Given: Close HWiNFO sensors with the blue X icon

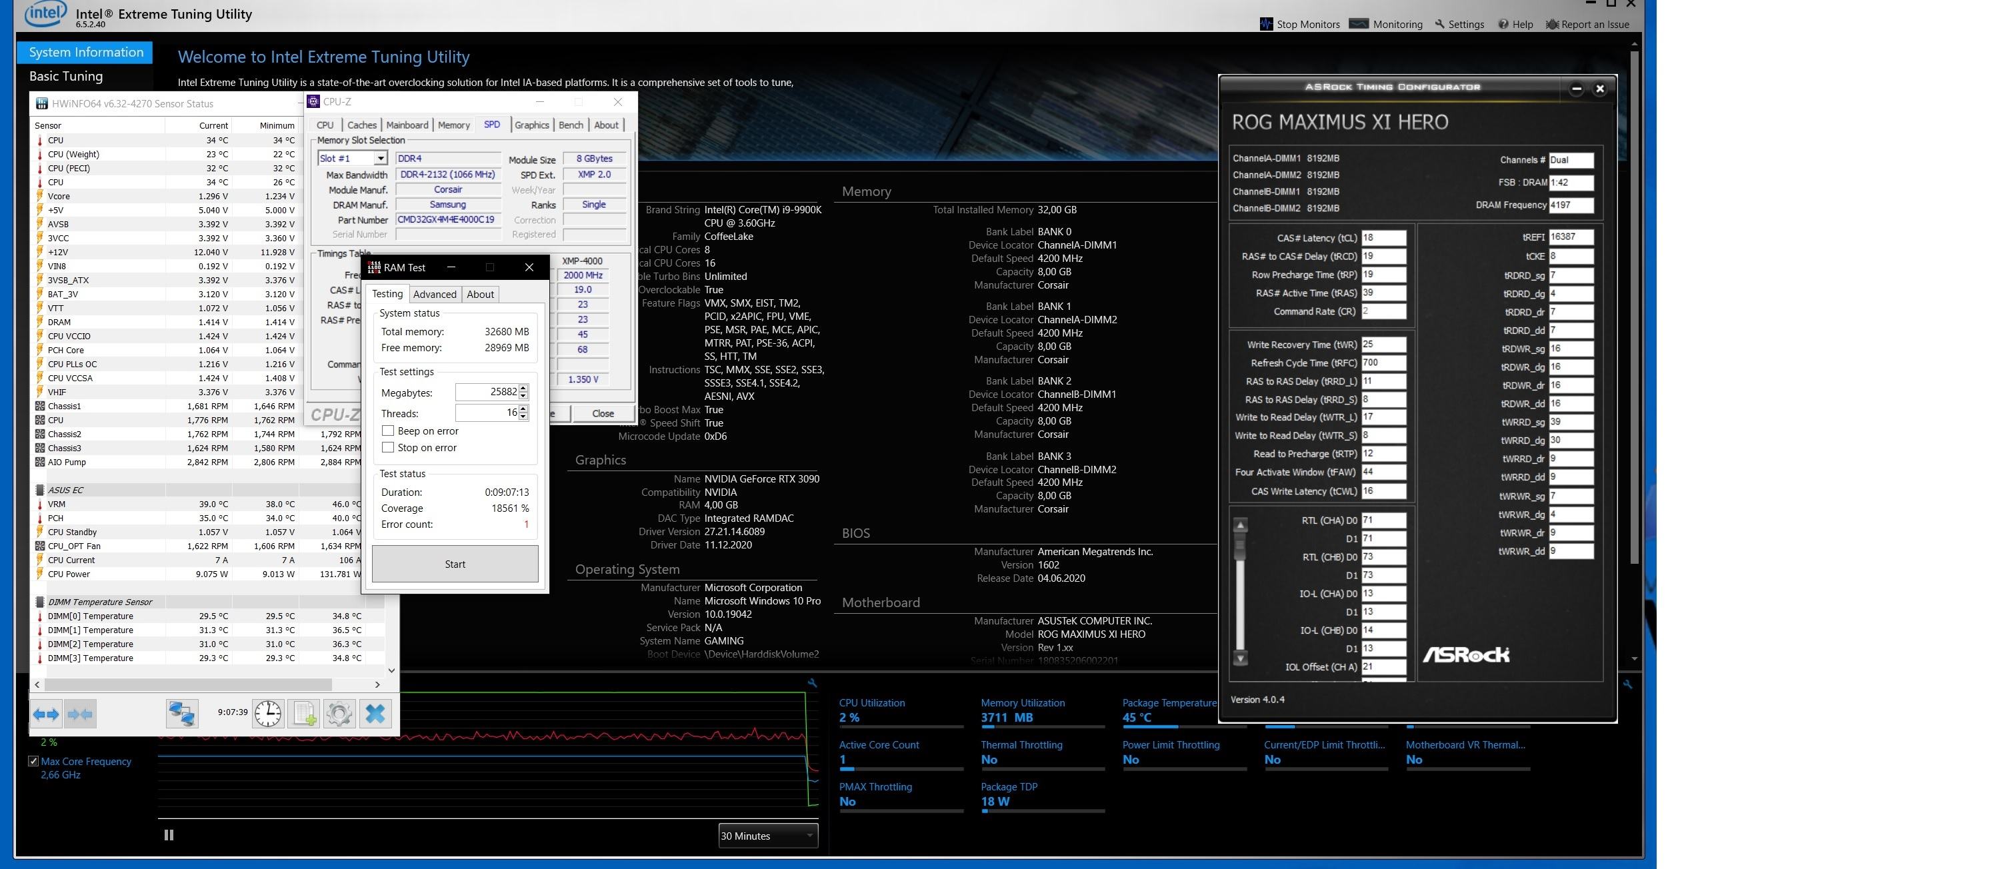Looking at the screenshot, I should pyautogui.click(x=375, y=714).
